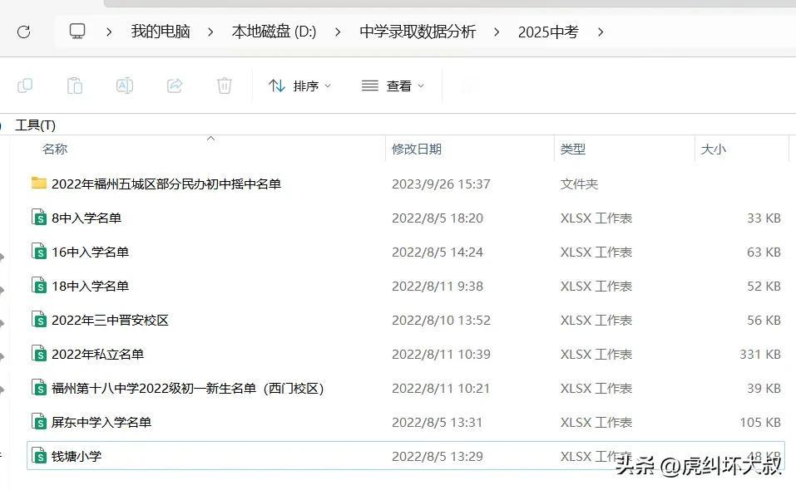Click the copy icon in toolbar
The height and width of the screenshot is (490, 796).
pos(25,86)
